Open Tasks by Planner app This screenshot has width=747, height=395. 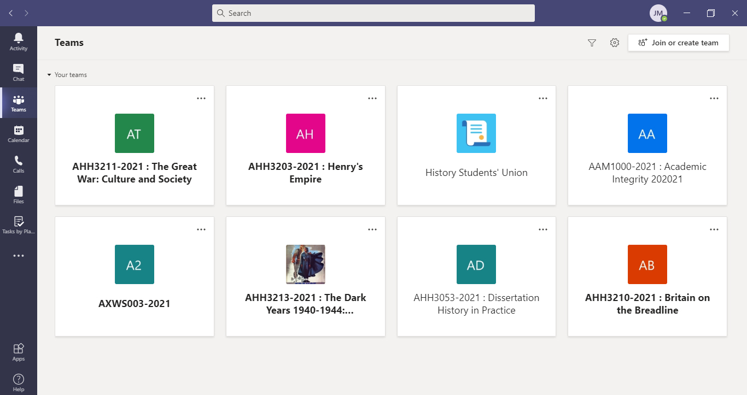click(x=19, y=225)
